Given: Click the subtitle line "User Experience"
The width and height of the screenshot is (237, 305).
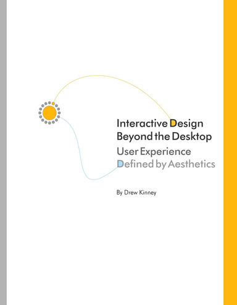Looking at the screenshot, I should coord(154,152).
